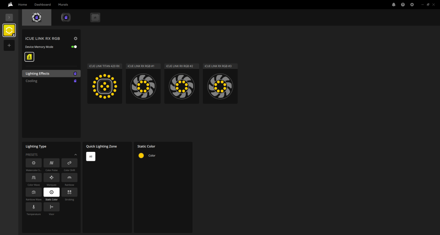440x235 pixels.
Task: Click the yellow Static Color swatch
Action: [141, 155]
